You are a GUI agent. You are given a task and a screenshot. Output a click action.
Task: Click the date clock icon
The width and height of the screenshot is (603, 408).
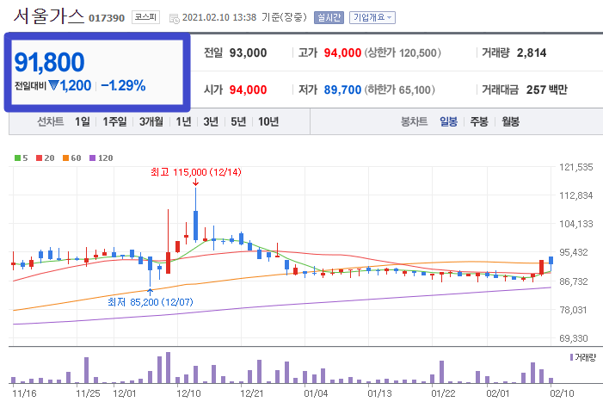[x=174, y=18]
